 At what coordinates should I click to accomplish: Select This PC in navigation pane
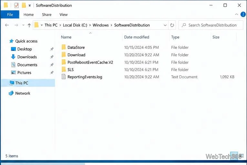point(22,83)
